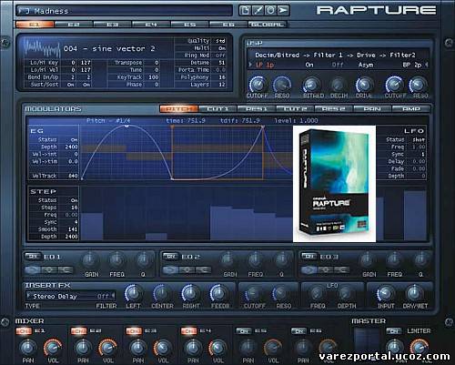This screenshot has width=455, height=365.
Task: Select EQ 3 low shelf shape icon
Action: pyautogui.click(x=308, y=269)
